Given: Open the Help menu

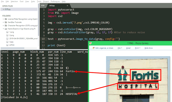Looking at the screenshot, I should 64,1.
